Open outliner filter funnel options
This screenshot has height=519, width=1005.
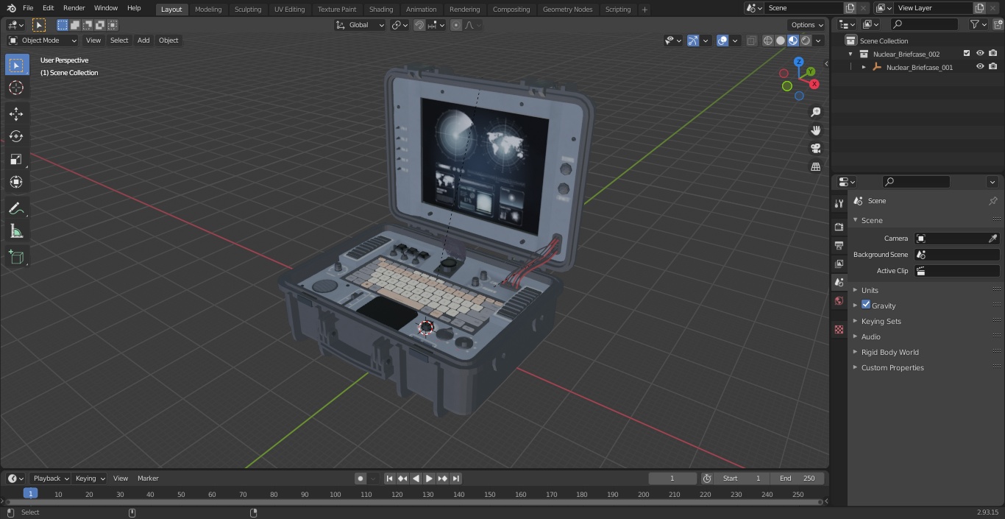(978, 24)
